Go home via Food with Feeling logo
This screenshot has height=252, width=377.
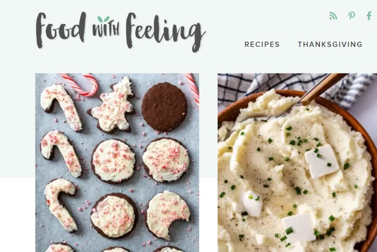121,31
